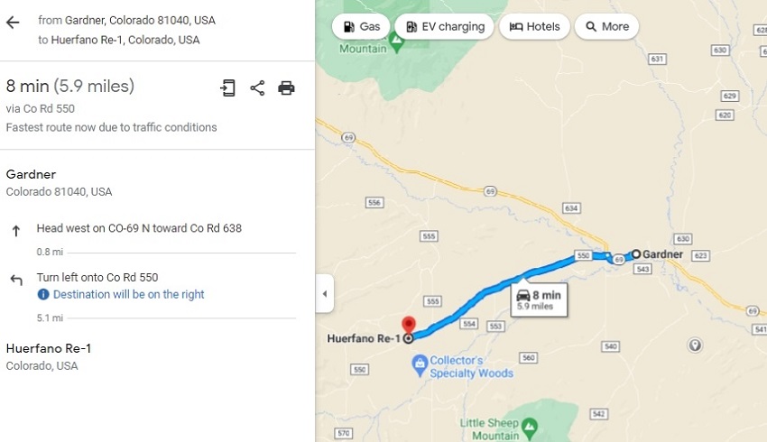The image size is (767, 442).
Task: Collapse the side panel with arrow
Action: (324, 294)
